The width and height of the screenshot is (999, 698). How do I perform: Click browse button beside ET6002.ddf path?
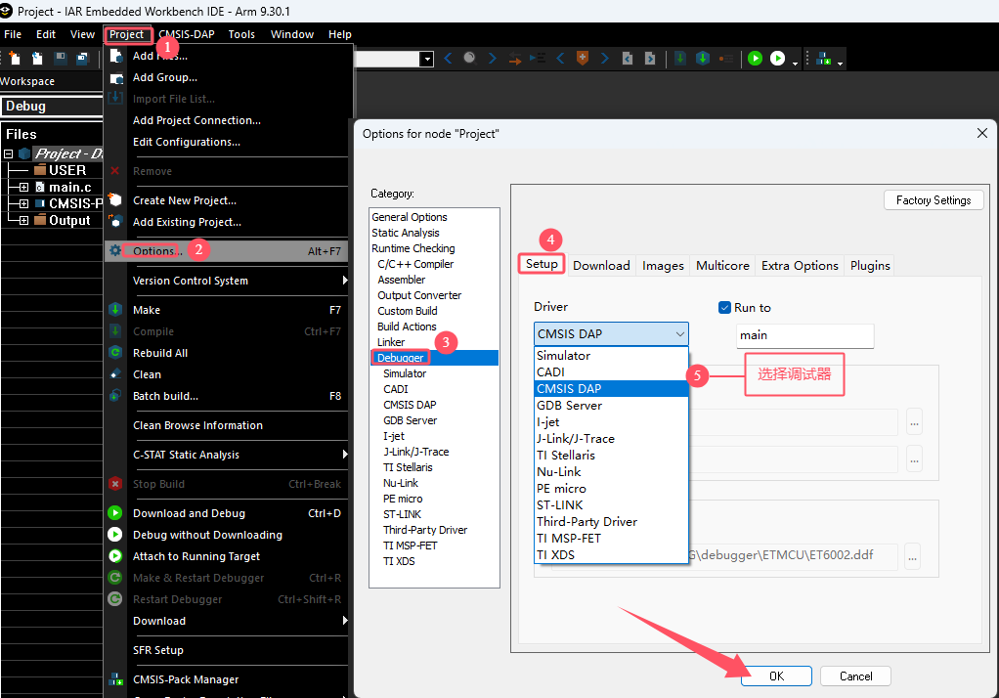pos(912,557)
